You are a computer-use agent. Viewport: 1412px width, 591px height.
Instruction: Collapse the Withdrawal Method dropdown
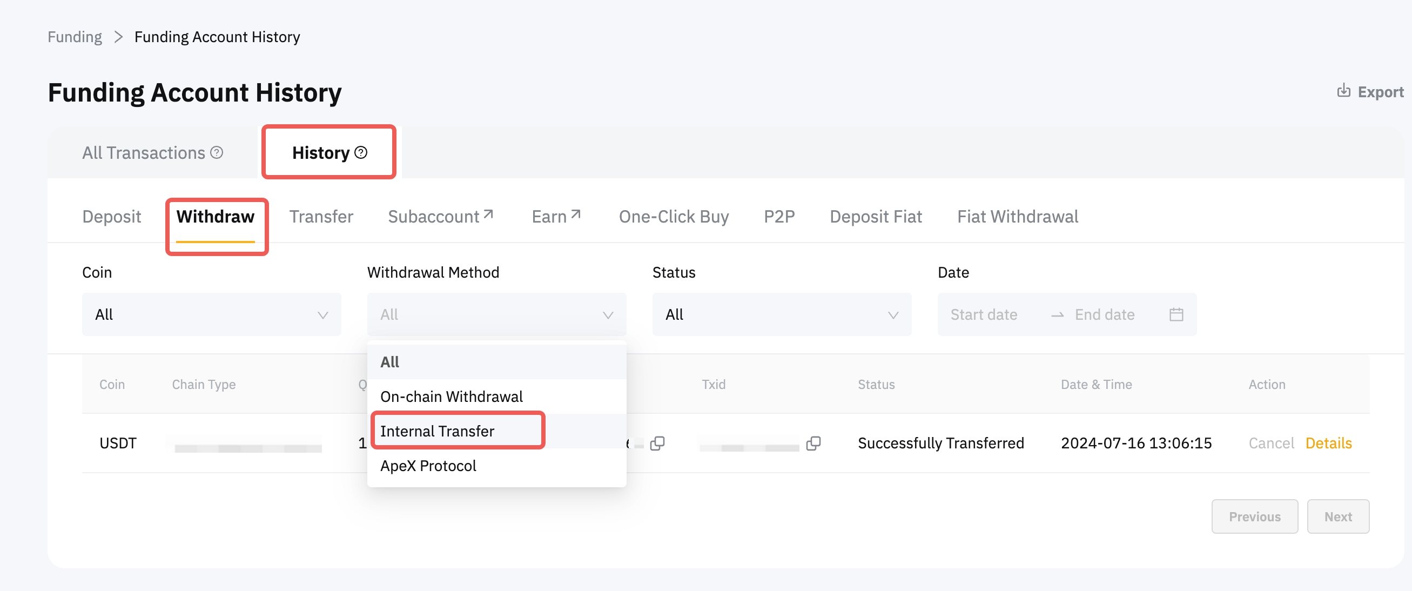tap(496, 314)
